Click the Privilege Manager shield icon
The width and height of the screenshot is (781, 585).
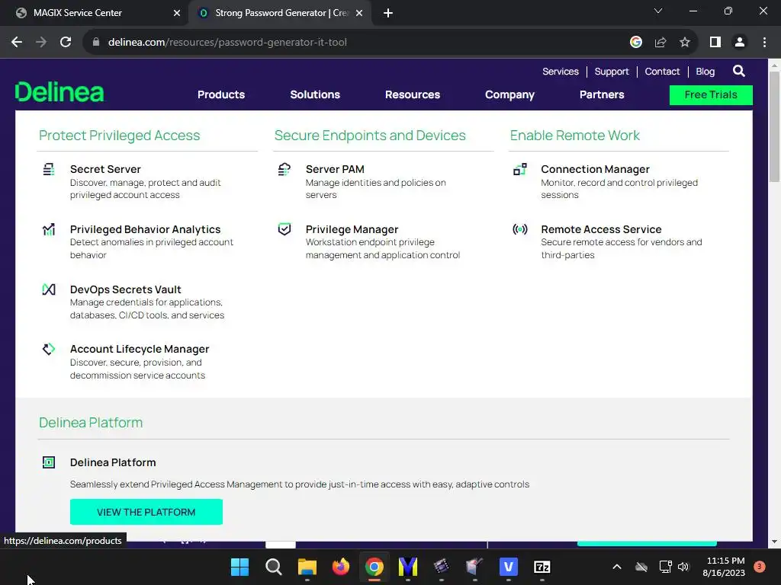tap(284, 229)
